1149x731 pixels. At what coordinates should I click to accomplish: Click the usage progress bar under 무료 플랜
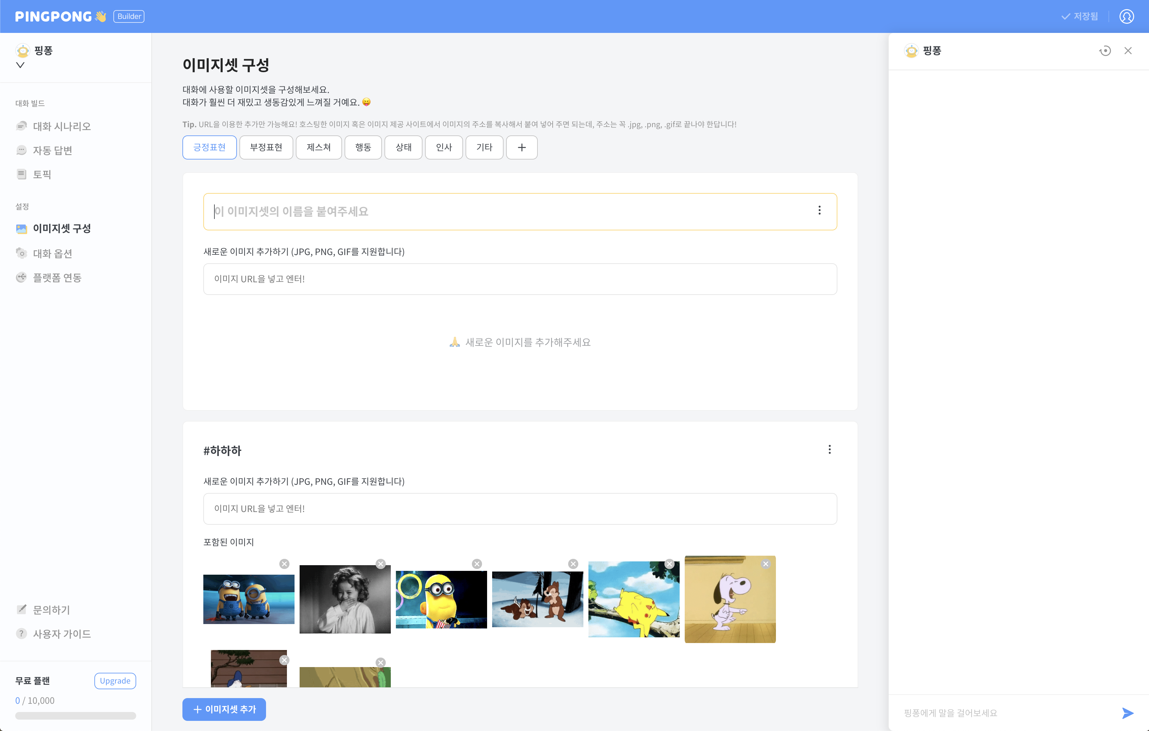coord(75,715)
